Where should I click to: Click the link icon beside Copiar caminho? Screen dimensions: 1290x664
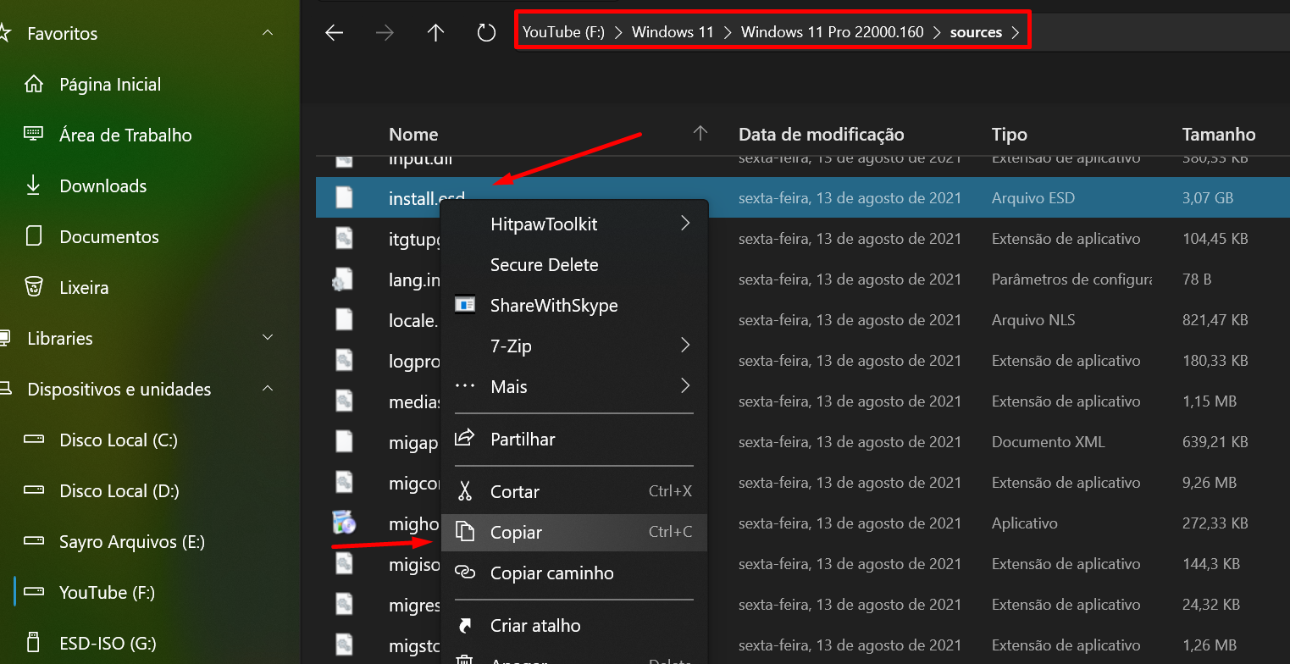click(x=465, y=573)
